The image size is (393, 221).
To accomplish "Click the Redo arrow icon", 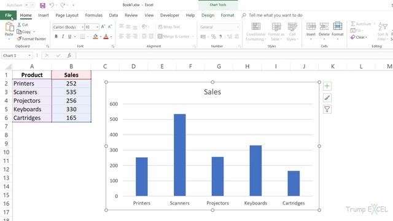I will (63, 5).
